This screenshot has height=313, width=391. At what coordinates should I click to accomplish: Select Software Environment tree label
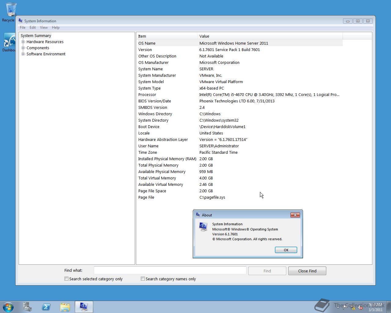point(46,54)
